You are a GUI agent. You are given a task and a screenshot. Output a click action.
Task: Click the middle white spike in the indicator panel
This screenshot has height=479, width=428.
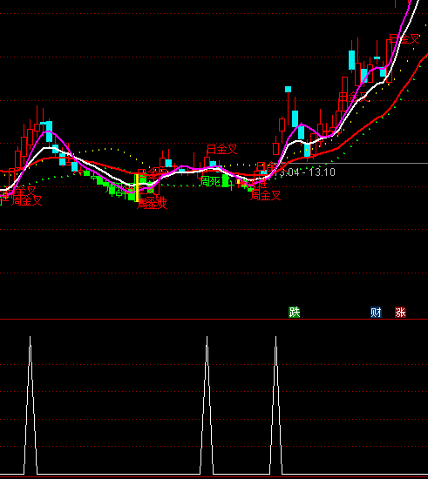(207, 405)
